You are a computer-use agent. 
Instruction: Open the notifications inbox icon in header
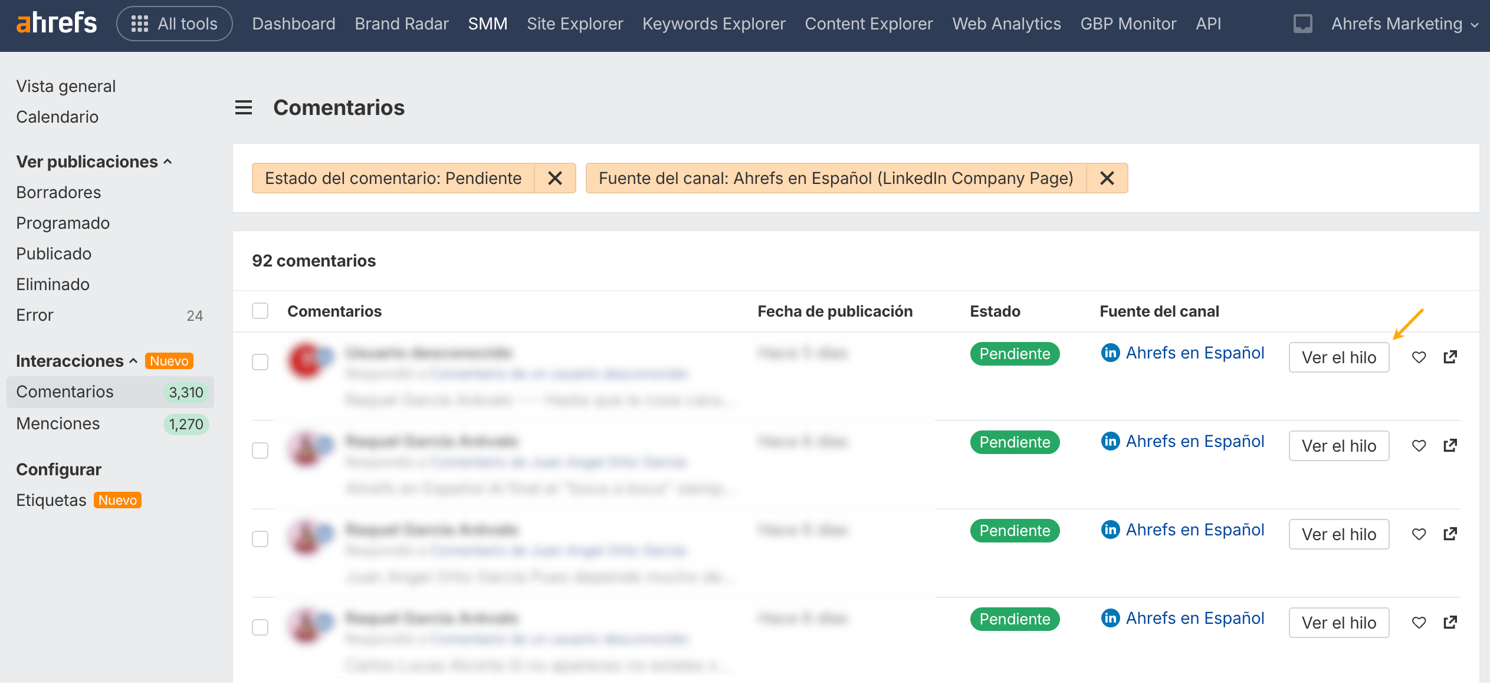click(1302, 24)
